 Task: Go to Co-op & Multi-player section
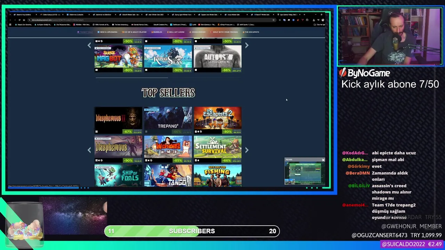coord(135,32)
